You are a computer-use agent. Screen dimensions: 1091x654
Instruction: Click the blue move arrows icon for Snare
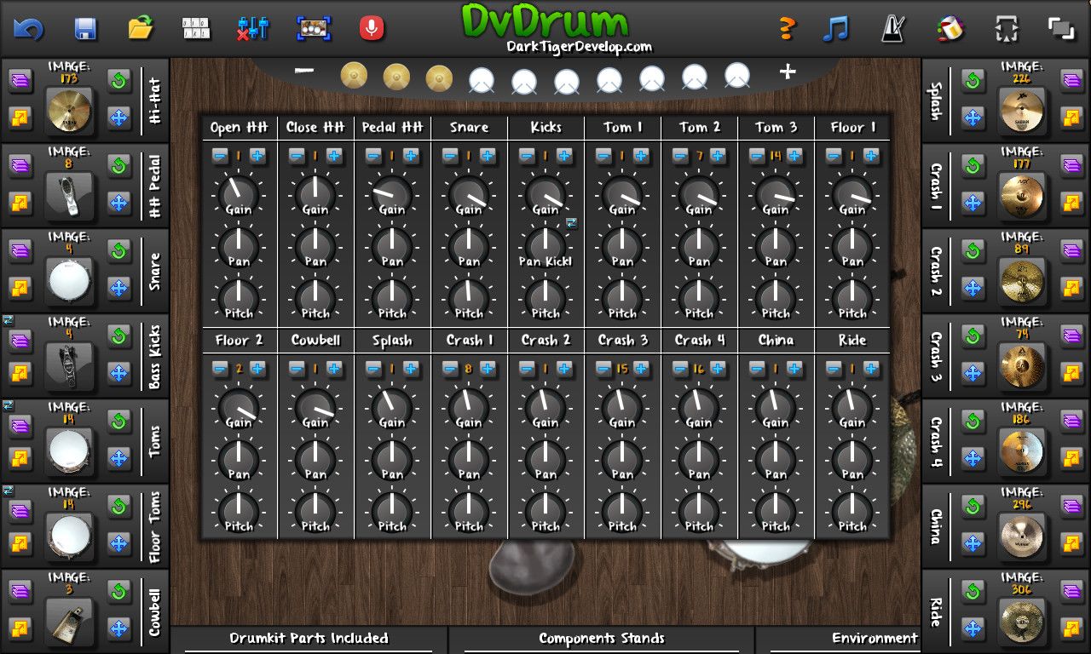(x=119, y=288)
